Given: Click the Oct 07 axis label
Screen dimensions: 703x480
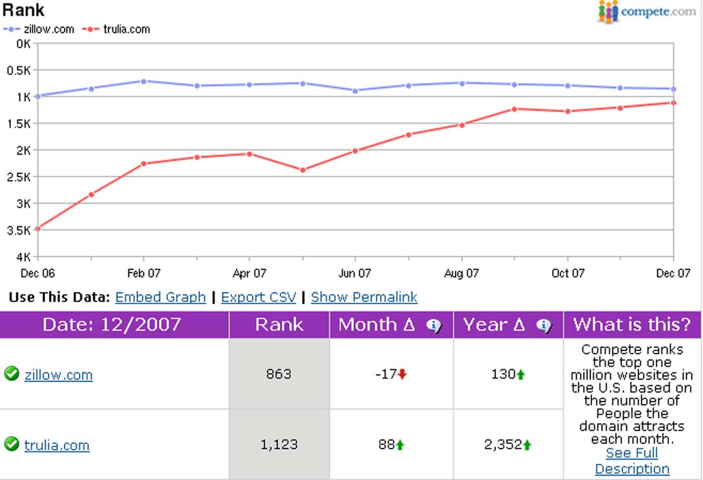Looking at the screenshot, I should [568, 273].
